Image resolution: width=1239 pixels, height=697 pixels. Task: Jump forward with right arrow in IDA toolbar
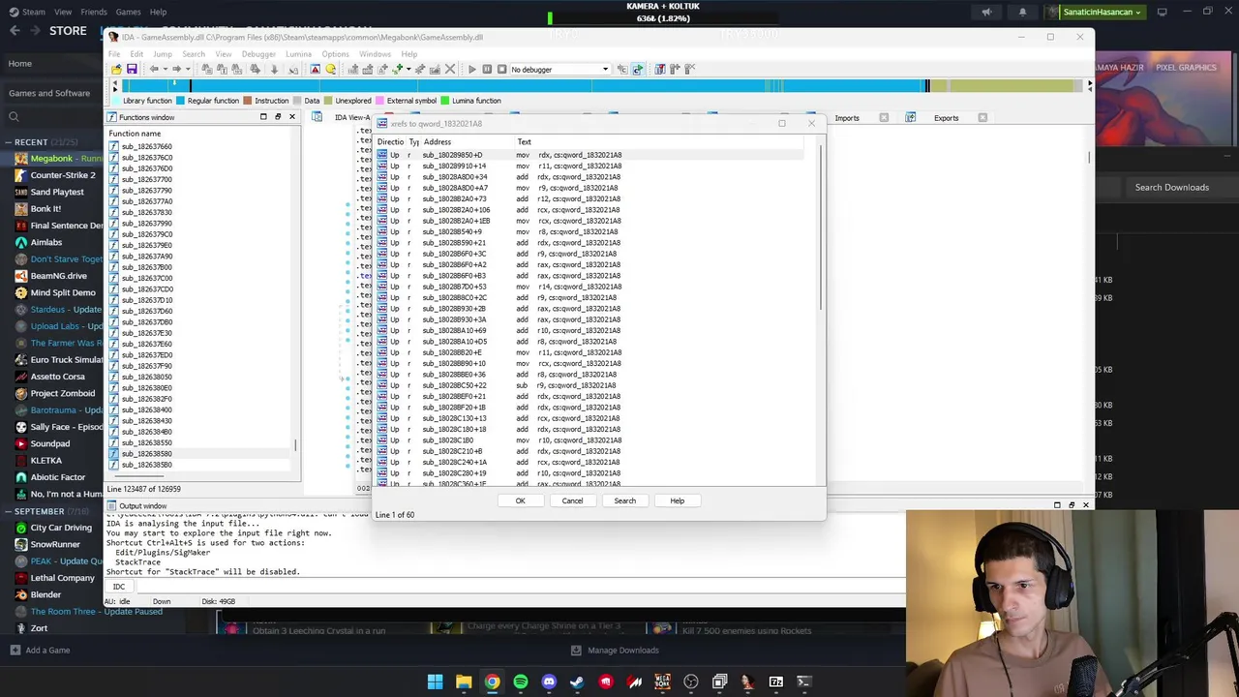click(176, 69)
